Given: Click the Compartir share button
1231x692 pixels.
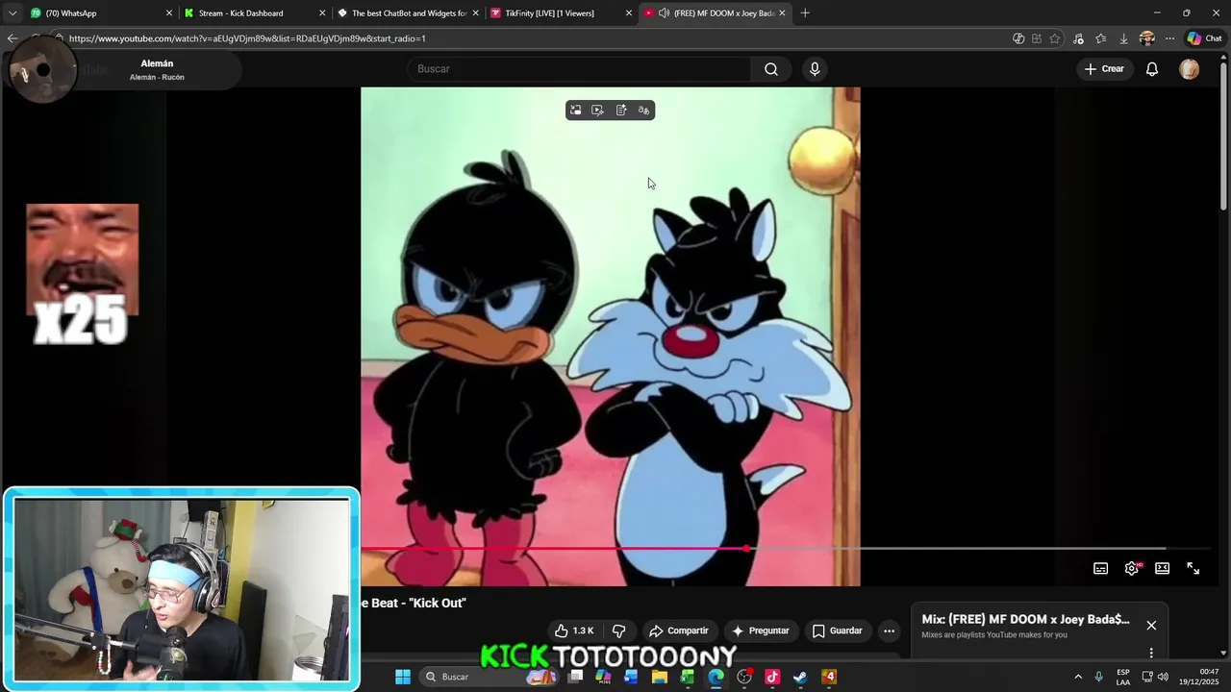Looking at the screenshot, I should [679, 630].
